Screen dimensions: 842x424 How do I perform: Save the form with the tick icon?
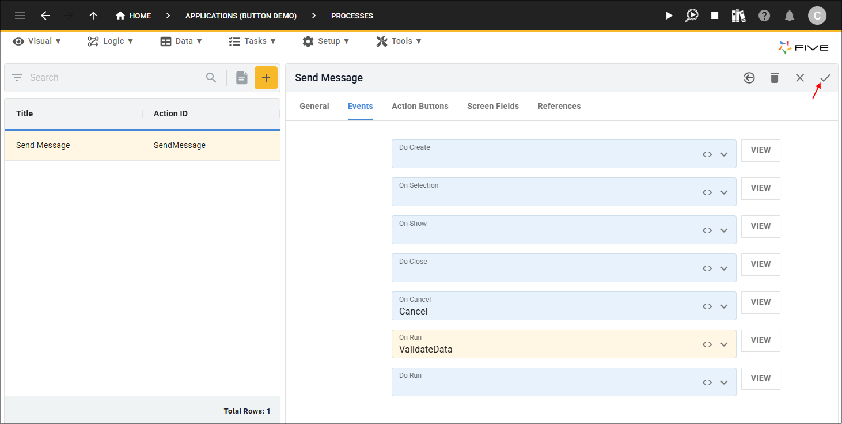(x=825, y=77)
